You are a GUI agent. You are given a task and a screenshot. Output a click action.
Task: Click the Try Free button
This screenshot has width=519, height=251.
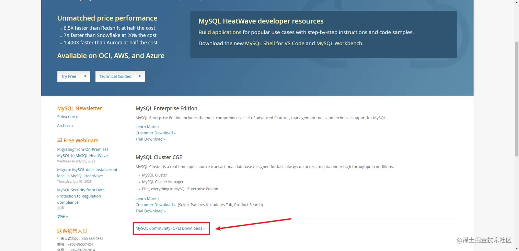[x=69, y=76]
